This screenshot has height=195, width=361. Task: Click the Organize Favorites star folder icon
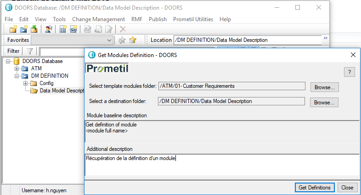click(x=133, y=40)
